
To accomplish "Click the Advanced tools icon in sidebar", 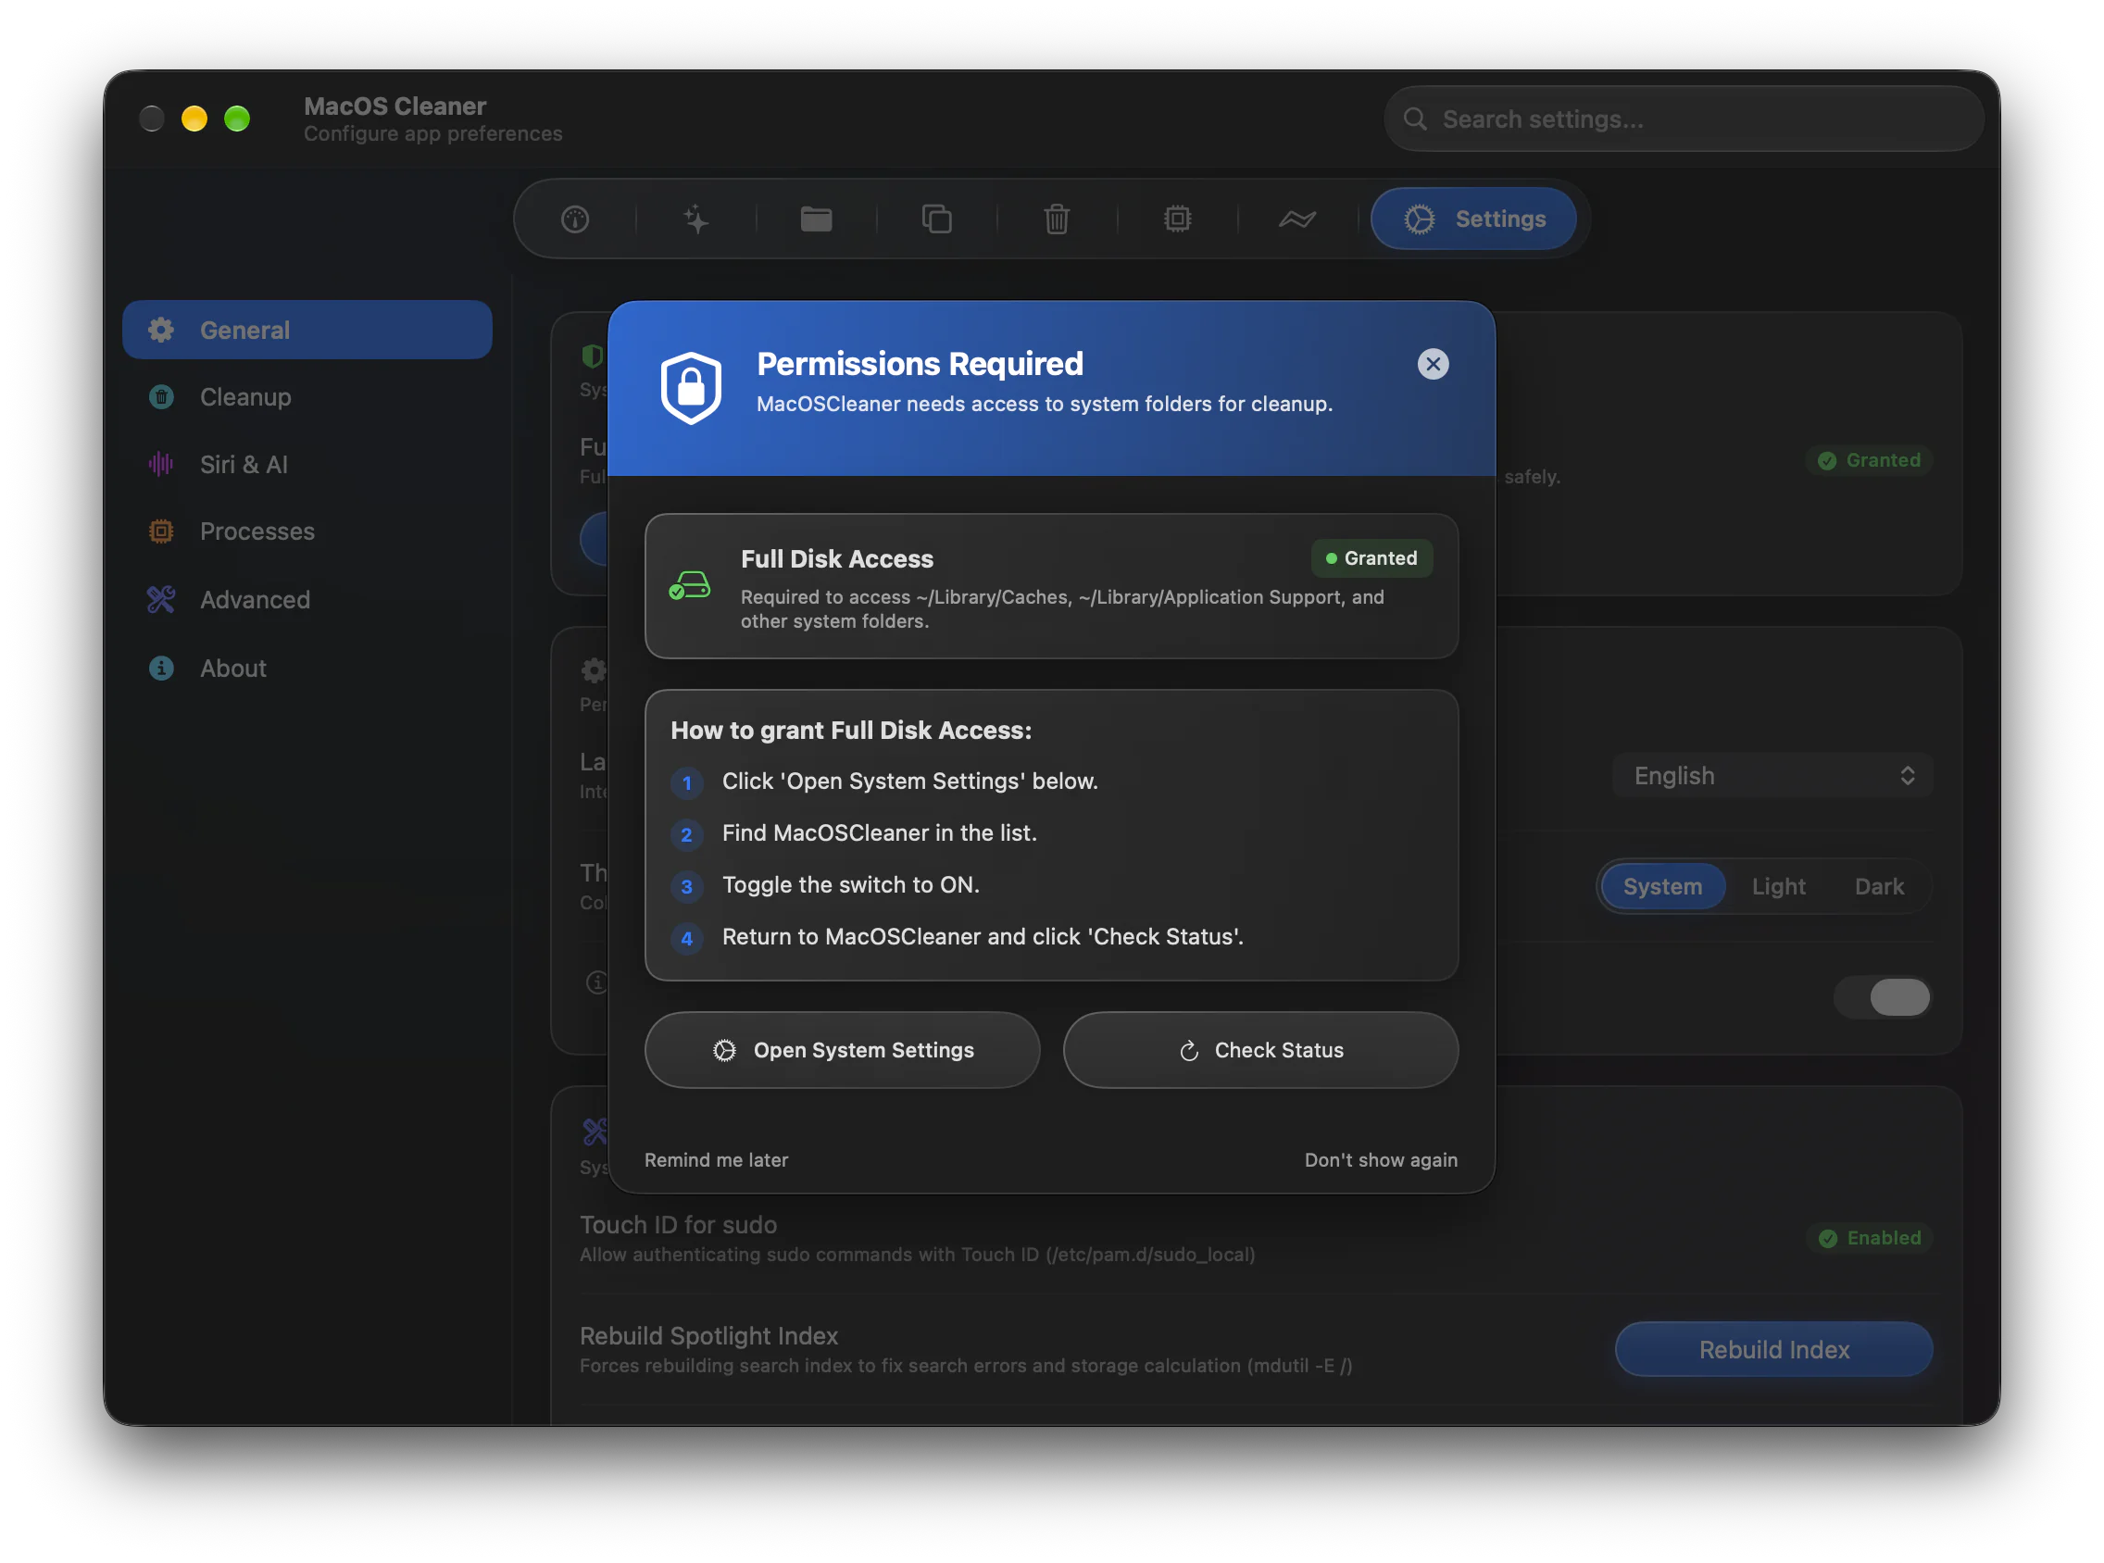I will (x=161, y=600).
